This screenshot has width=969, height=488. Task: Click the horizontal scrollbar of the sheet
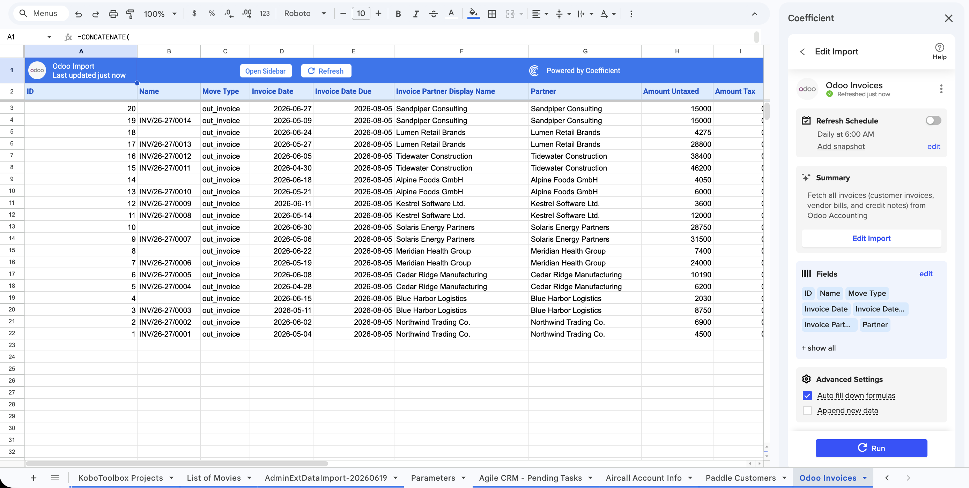point(177,464)
